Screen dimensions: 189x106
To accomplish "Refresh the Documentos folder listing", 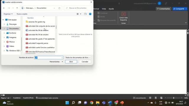I will pyautogui.click(x=59, y=8).
